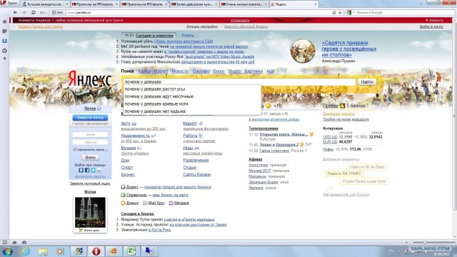The width and height of the screenshot is (457, 257).
Task: Open the Новости search category
Action: (x=180, y=71)
